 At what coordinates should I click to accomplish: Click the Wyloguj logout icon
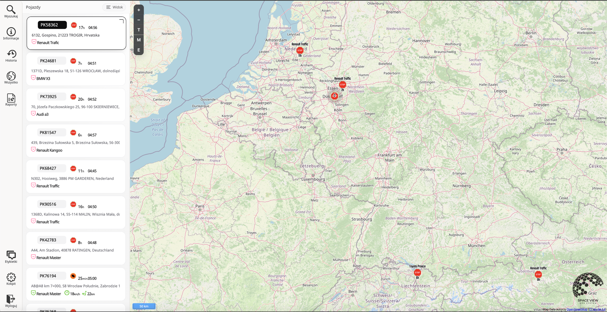11,299
